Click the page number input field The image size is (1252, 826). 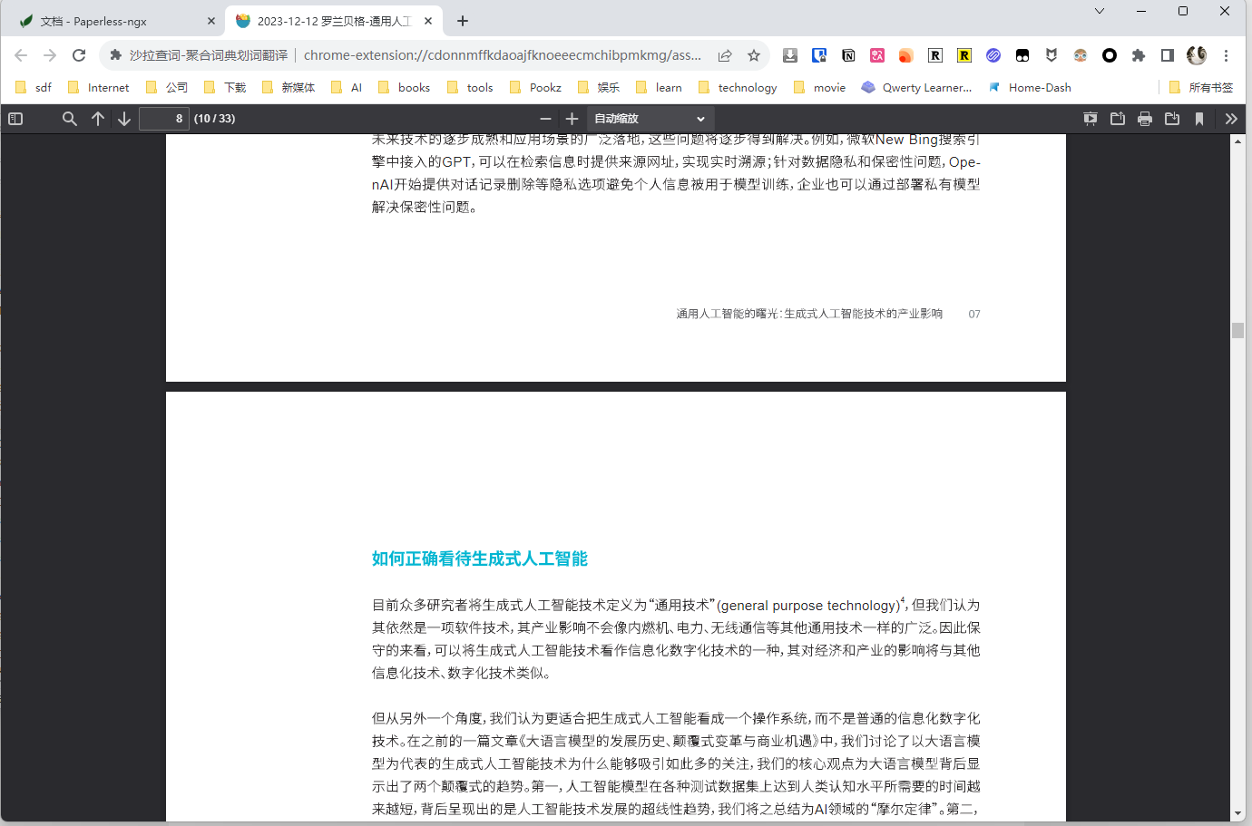(x=164, y=119)
